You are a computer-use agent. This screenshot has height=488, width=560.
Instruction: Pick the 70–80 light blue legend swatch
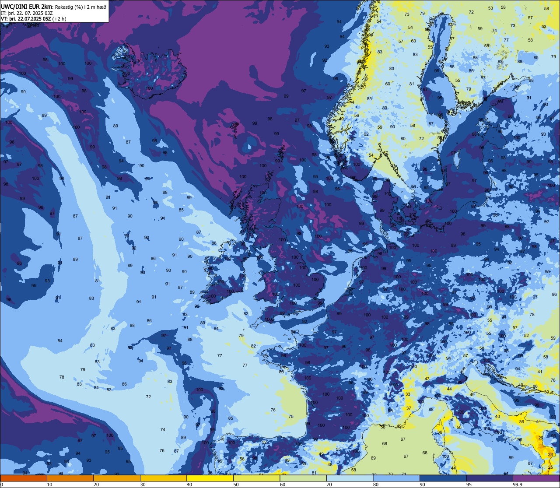(350, 478)
